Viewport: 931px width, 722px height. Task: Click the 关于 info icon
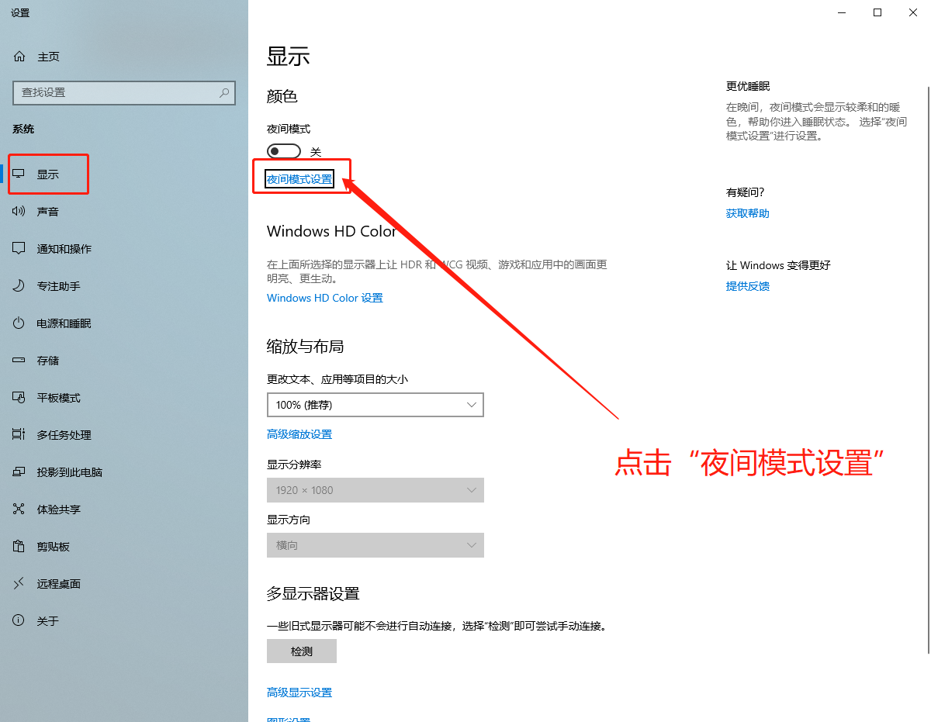tap(19, 621)
